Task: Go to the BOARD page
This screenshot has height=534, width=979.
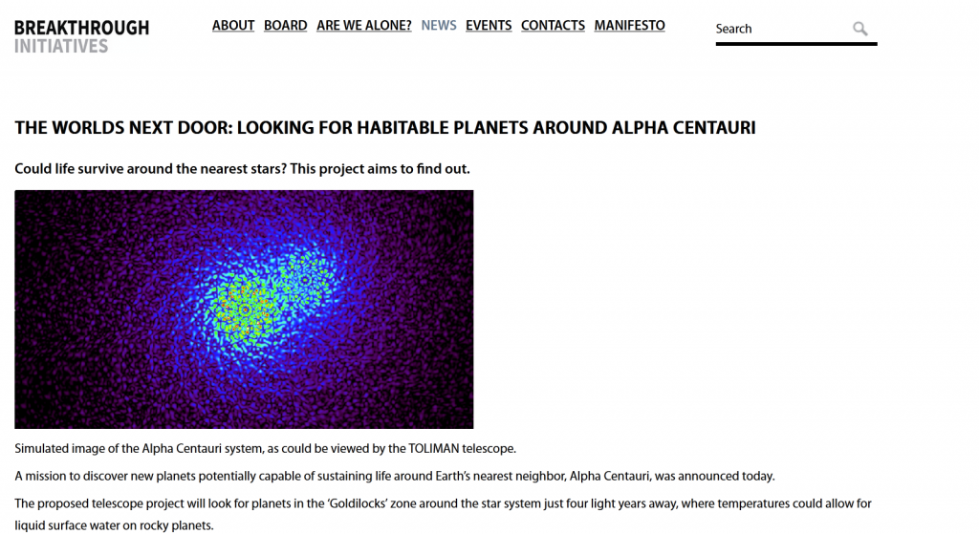Action: pyautogui.click(x=285, y=26)
